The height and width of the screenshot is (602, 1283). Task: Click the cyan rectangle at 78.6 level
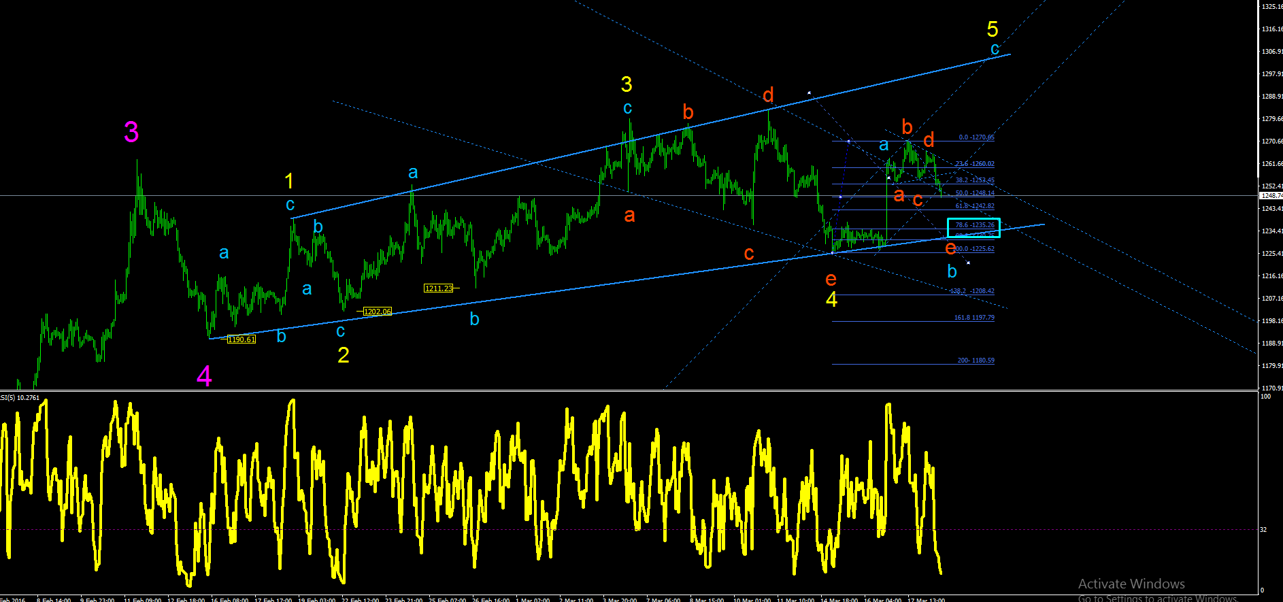pos(973,228)
